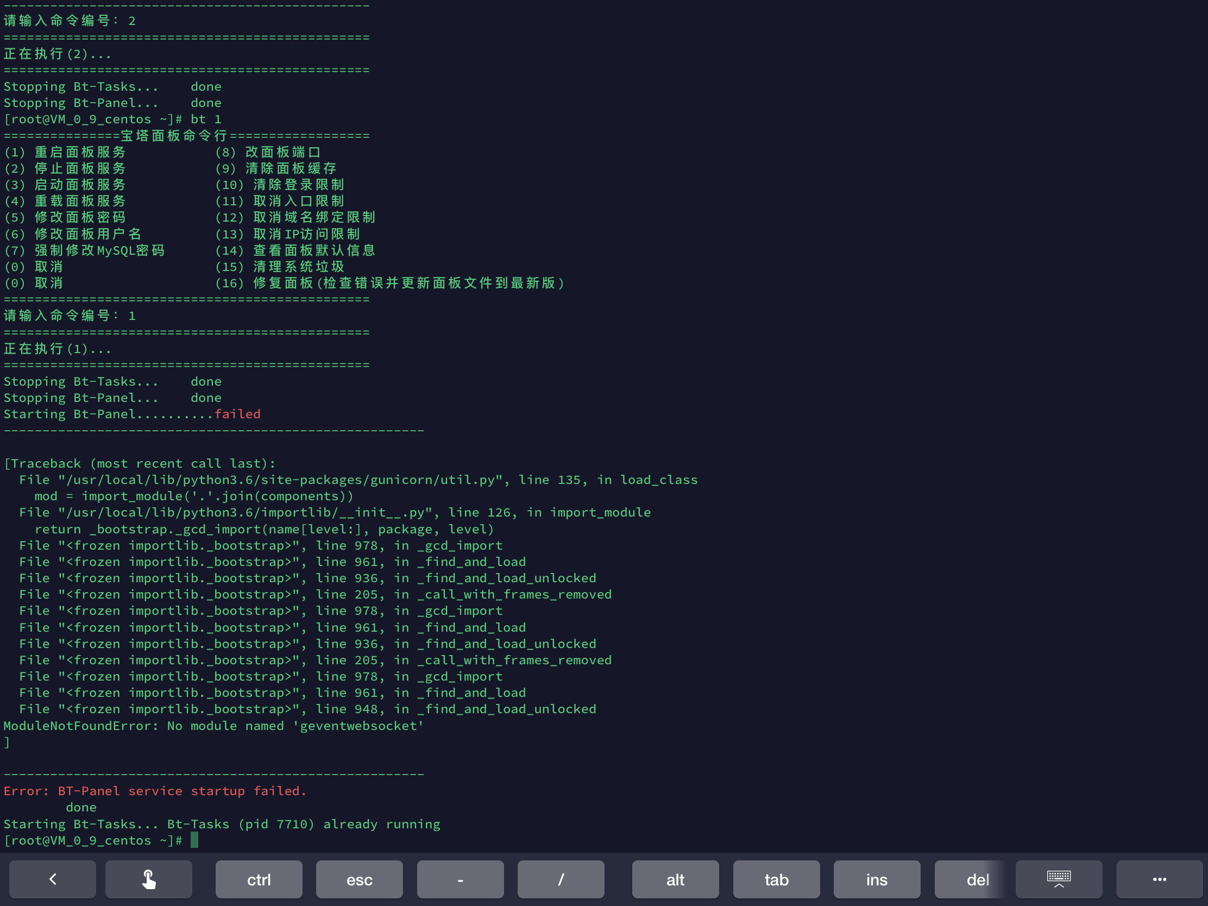Click menu option (13) 取消IP访问限制
1208x906 pixels.
tap(287, 234)
